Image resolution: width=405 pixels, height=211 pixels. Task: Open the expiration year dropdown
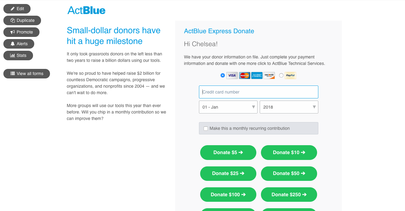(x=289, y=107)
